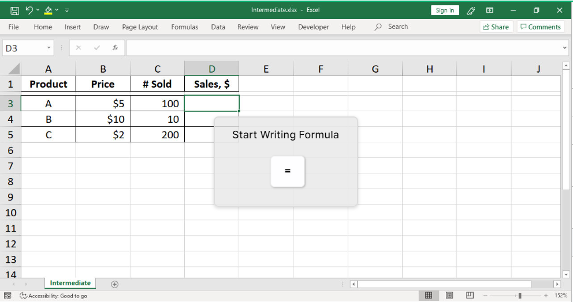Image resolution: width=573 pixels, height=302 pixels.
Task: Click the Price header cell
Action: [x=103, y=84]
